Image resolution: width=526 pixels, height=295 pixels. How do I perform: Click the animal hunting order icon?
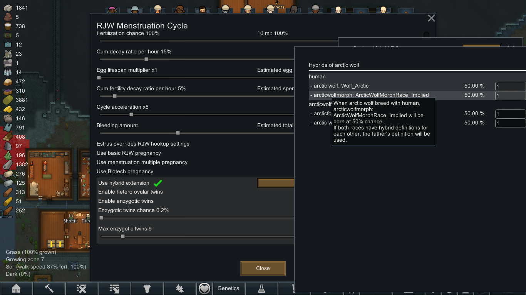(x=147, y=288)
